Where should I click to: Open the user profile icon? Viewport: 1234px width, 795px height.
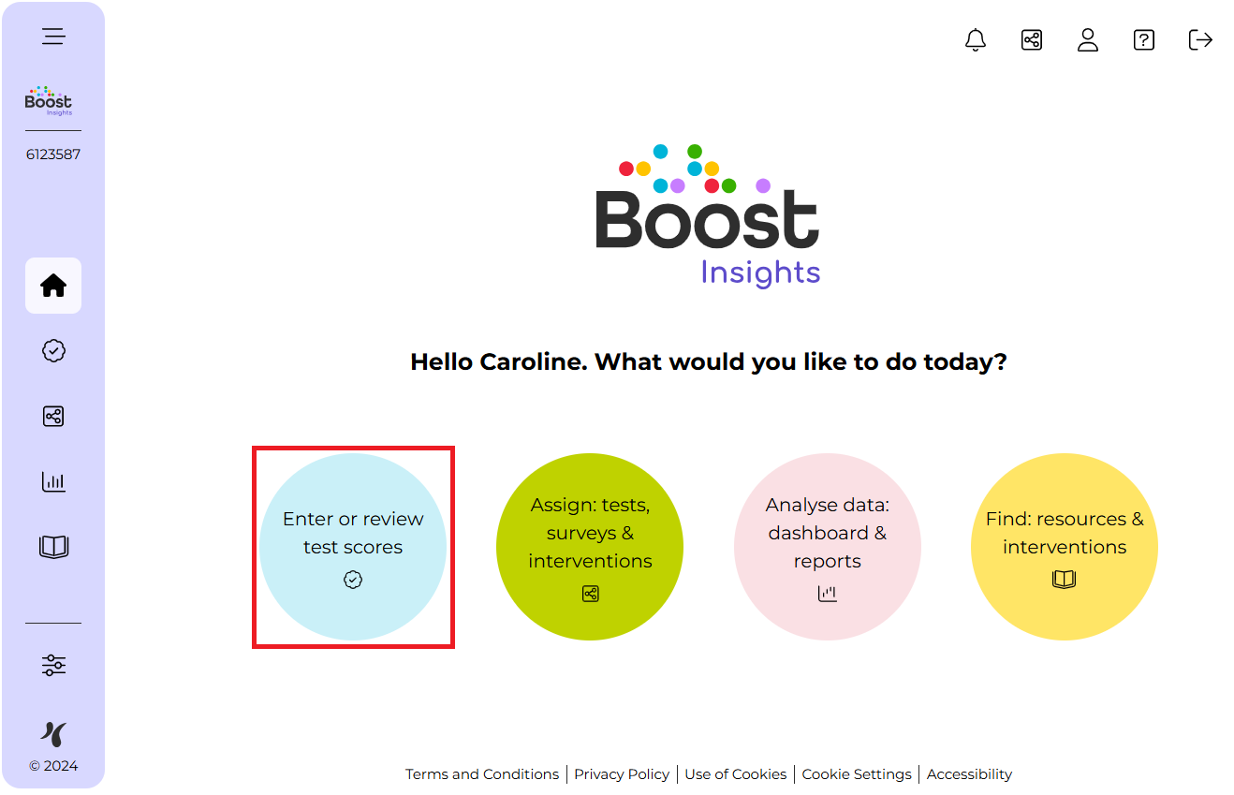1088,40
